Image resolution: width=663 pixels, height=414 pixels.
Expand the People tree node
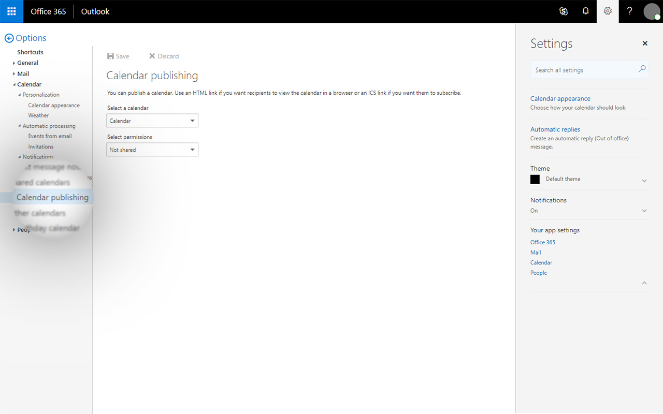point(14,230)
